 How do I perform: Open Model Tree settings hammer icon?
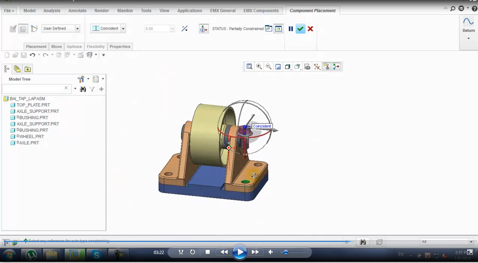pos(81,79)
